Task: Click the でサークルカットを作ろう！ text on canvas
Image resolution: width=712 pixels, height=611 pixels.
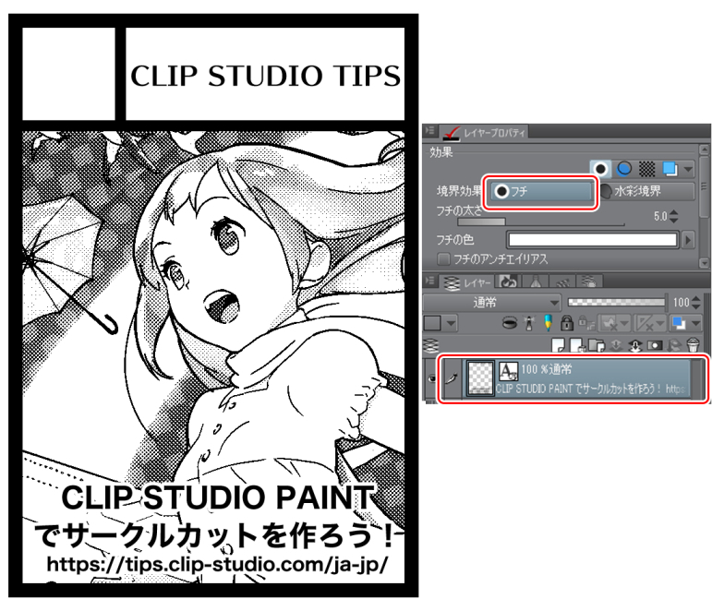Action: pos(216,534)
